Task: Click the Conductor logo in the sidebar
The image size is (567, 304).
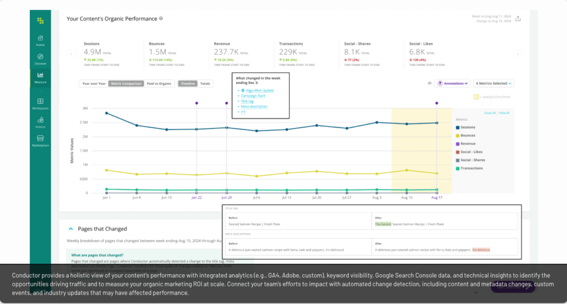Action: (x=40, y=21)
